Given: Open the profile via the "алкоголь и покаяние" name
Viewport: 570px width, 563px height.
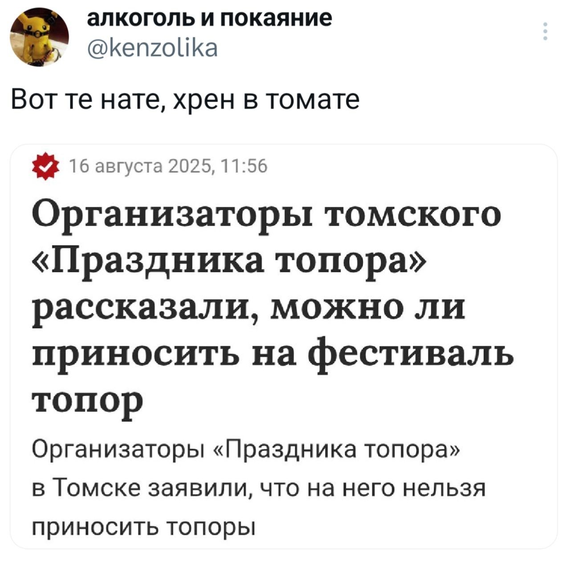Looking at the screenshot, I should [209, 19].
